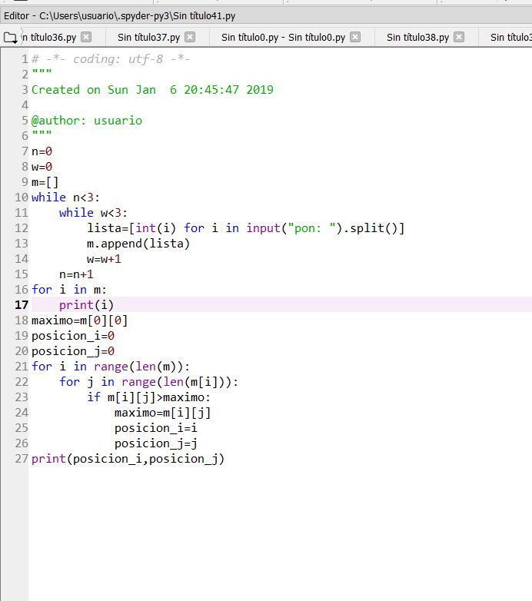Open the browse tabs folder icon
The height and width of the screenshot is (601, 532).
[10, 38]
